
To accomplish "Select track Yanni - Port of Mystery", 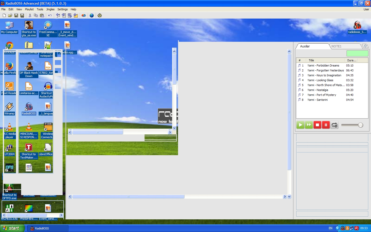I will (332, 95).
